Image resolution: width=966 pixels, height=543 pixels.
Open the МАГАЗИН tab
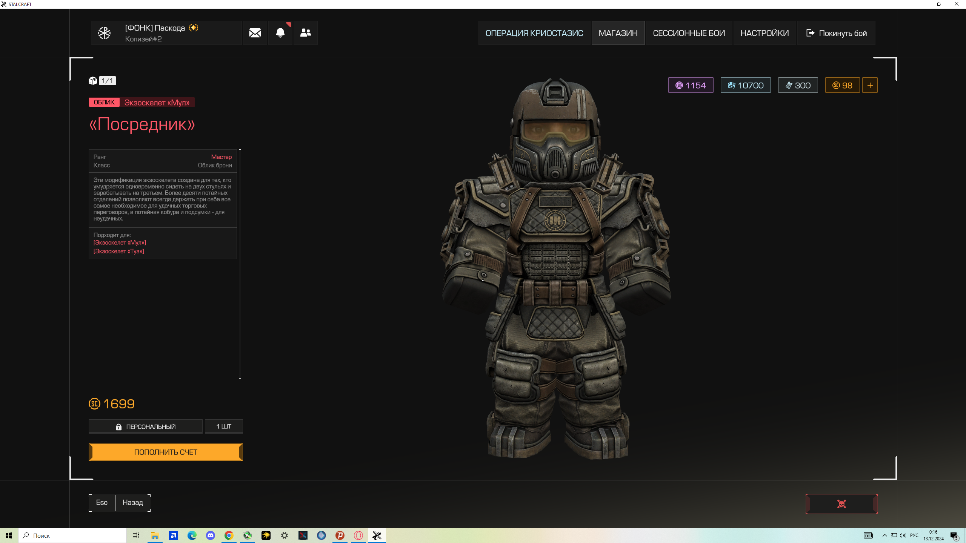[x=618, y=33]
